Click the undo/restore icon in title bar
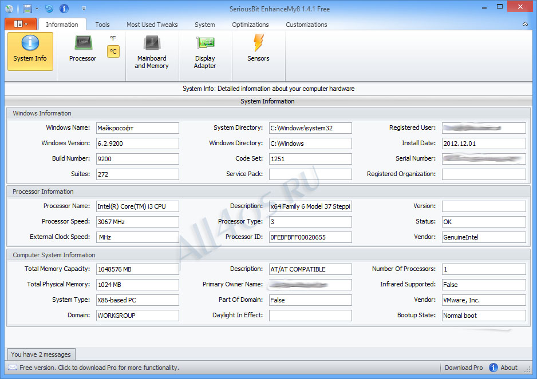Viewport: 537px width, 379px height. (49, 9)
